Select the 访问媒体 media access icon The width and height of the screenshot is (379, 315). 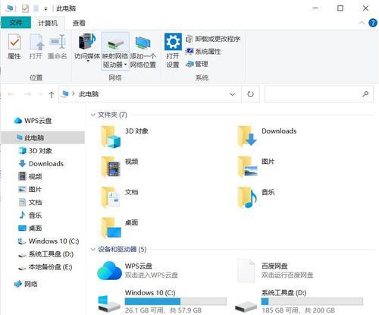click(x=87, y=47)
